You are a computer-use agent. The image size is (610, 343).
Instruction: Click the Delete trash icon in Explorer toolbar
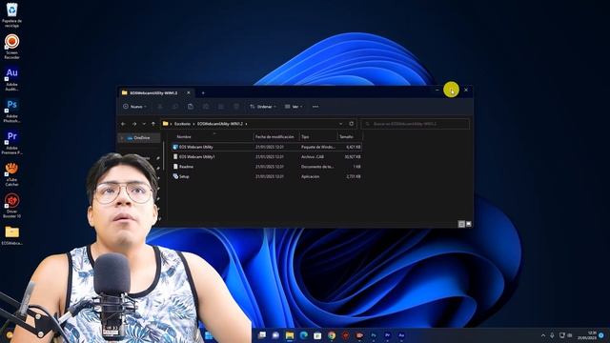(236, 107)
